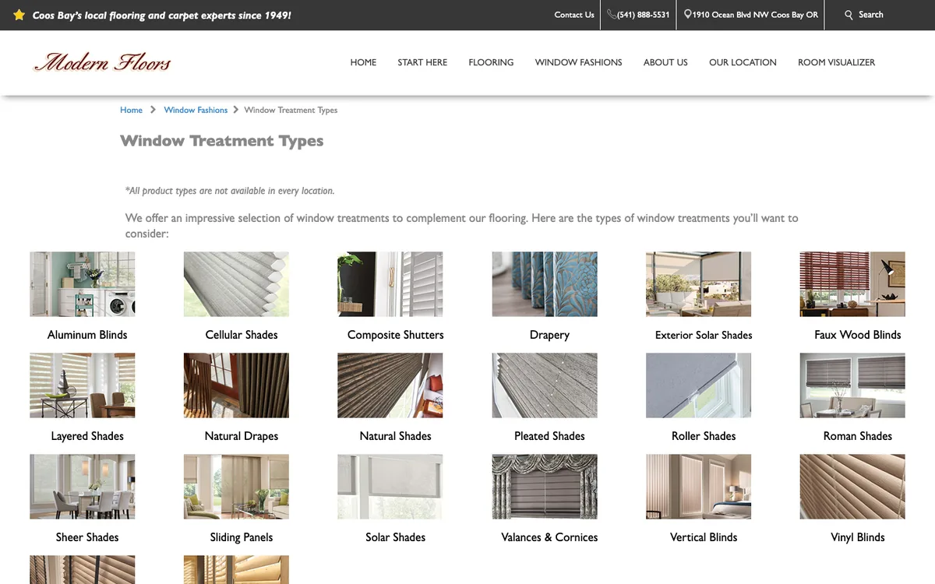935x584 pixels.
Task: Open the Sheer Shades thumbnail image
Action: pyautogui.click(x=82, y=487)
